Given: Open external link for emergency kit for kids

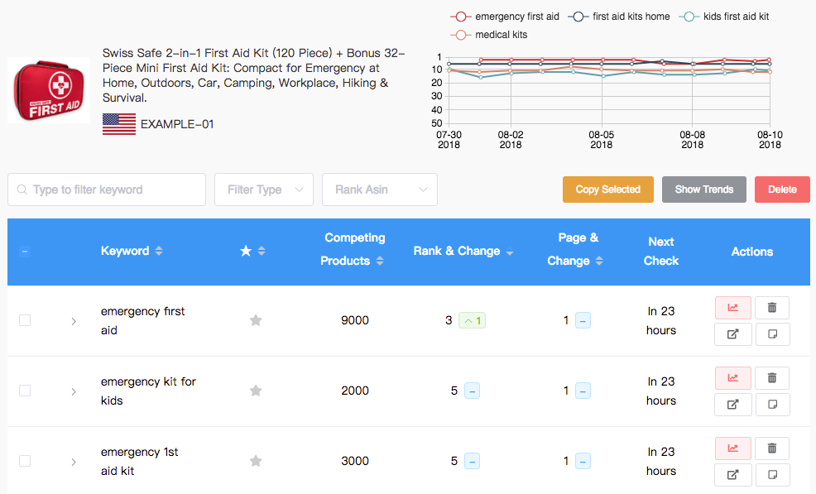Looking at the screenshot, I should point(732,405).
